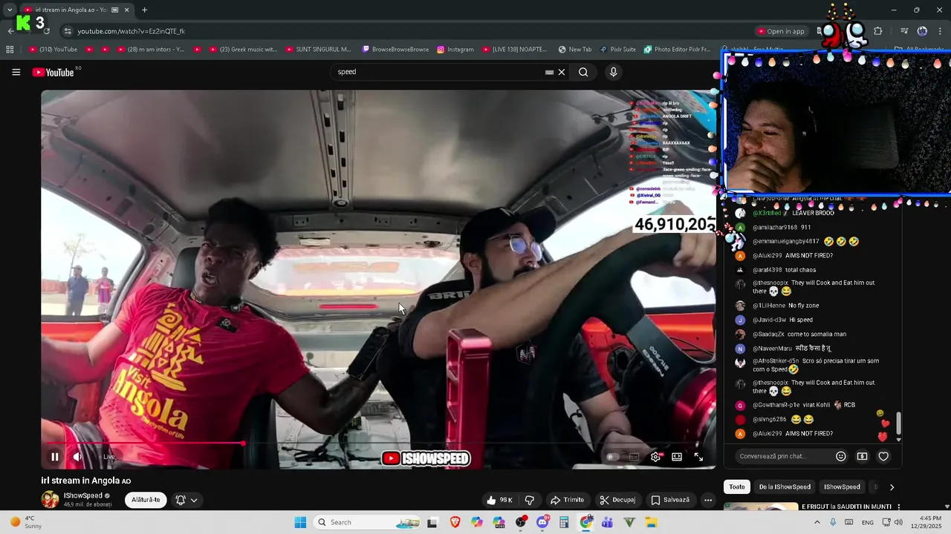Click 'Open in app' button in address bar
The width and height of the screenshot is (951, 534).
781,31
